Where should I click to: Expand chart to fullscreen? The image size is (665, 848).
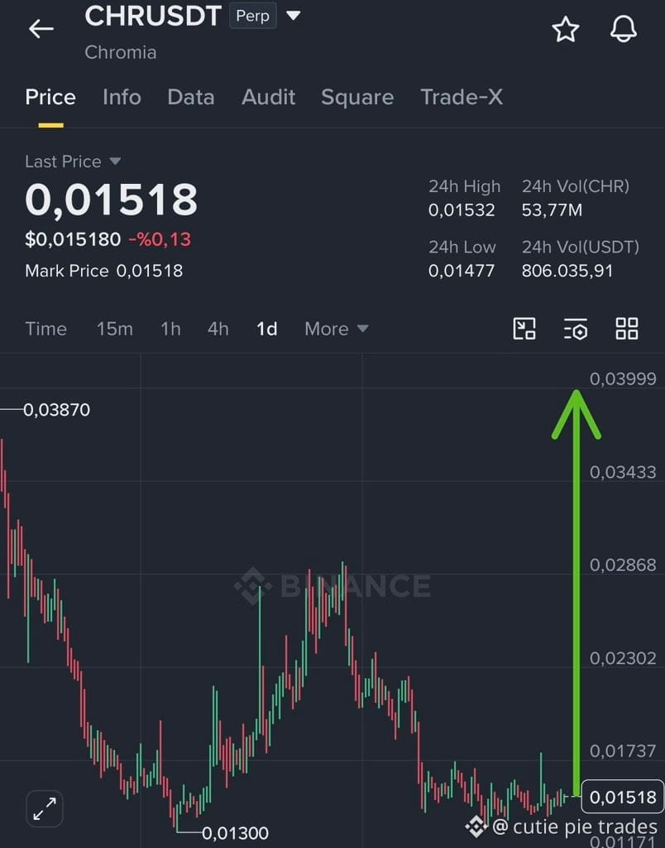pos(45,808)
